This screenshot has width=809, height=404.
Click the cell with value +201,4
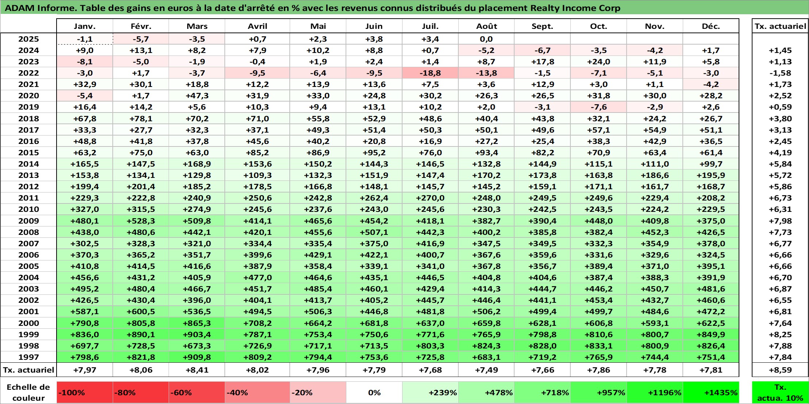[141, 187]
